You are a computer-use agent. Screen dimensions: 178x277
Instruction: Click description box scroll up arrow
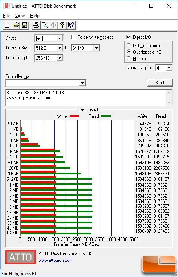169,93
